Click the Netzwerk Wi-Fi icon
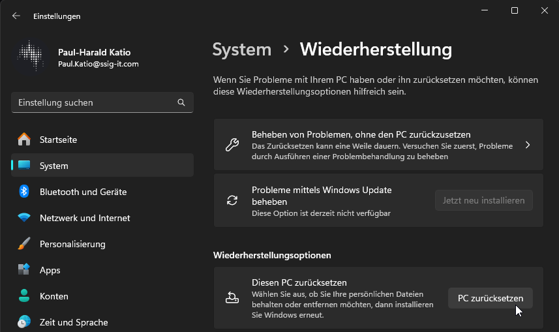Screen dimensions: 559x332 coord(24,217)
